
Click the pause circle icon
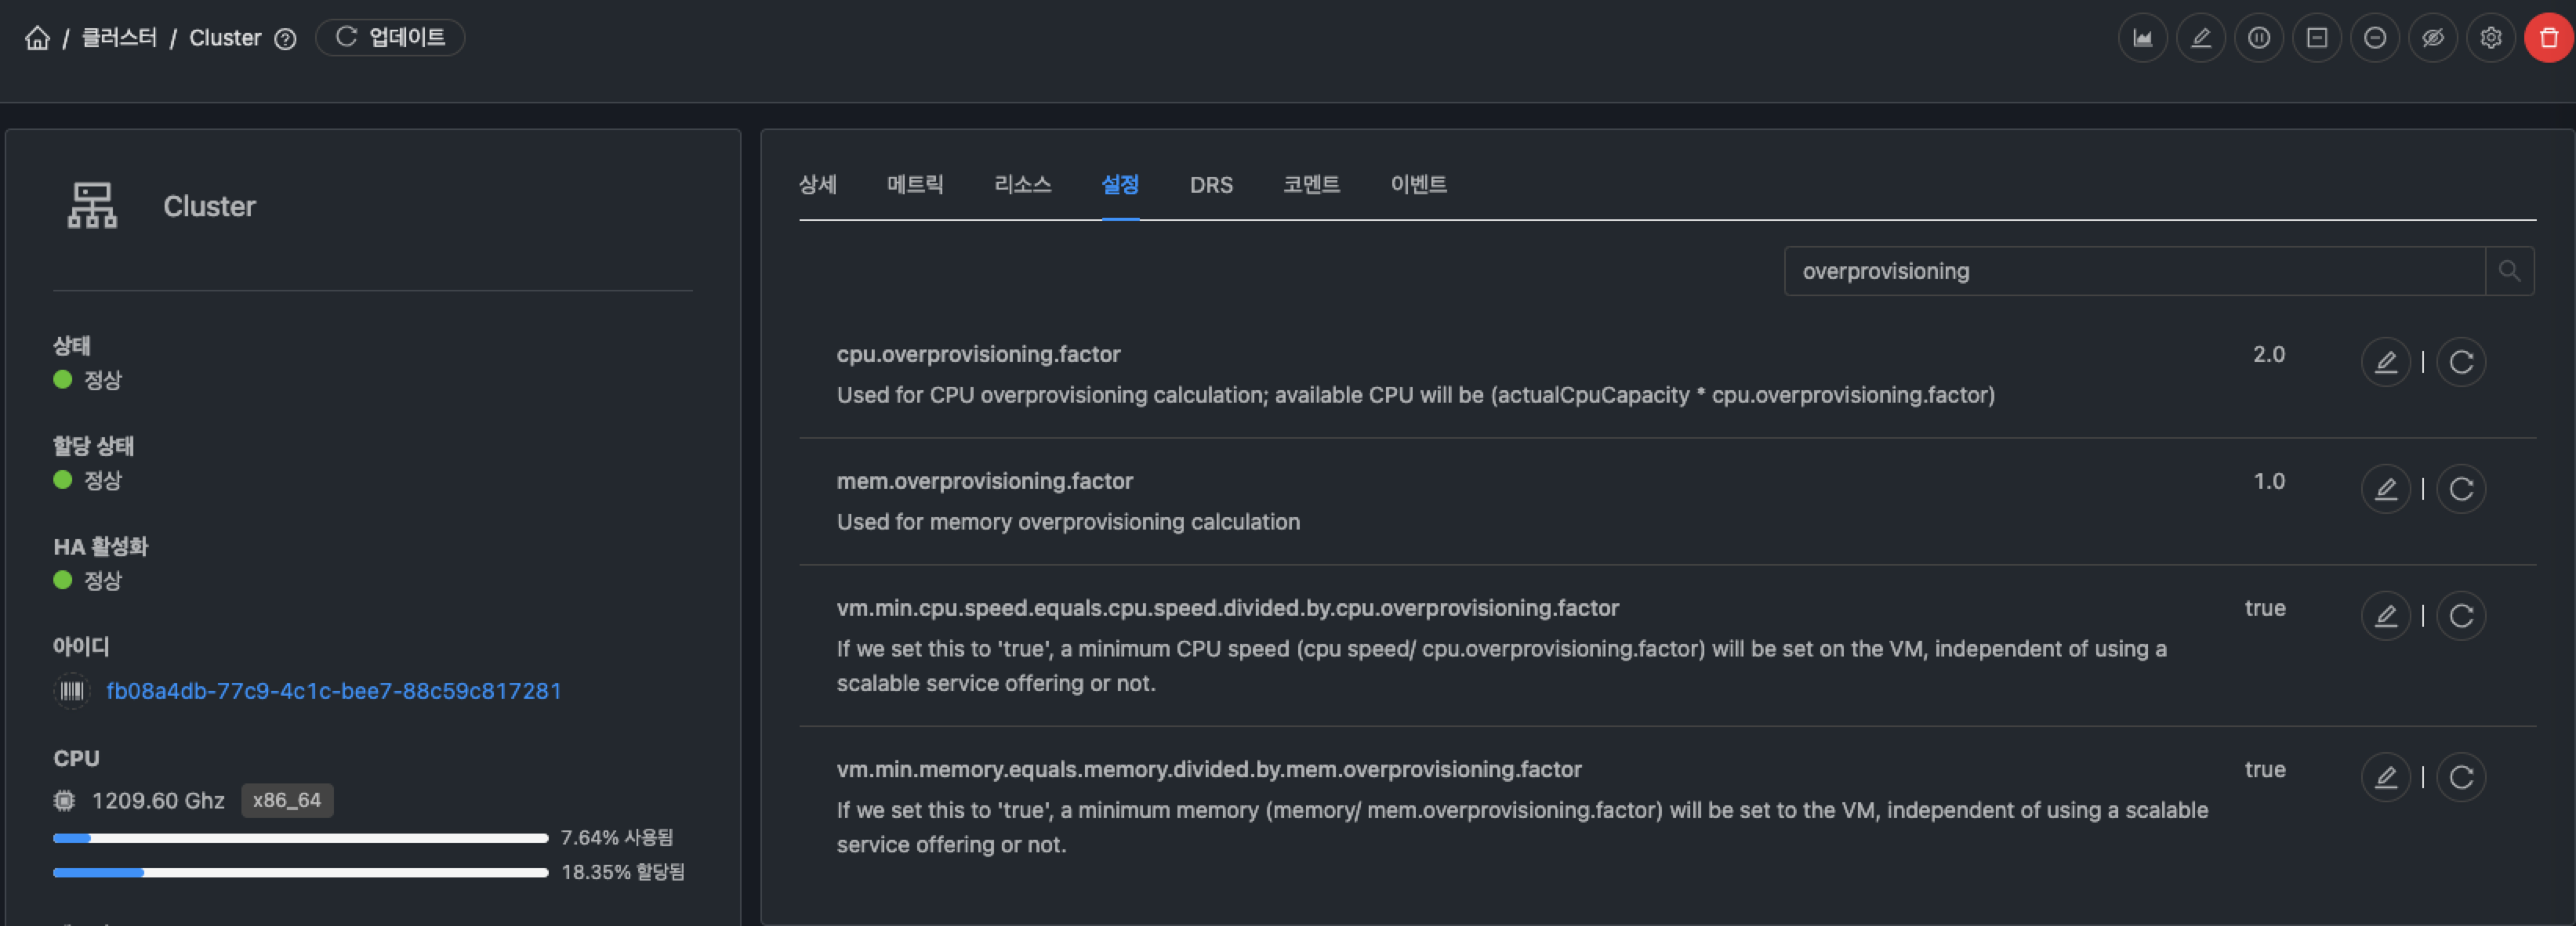2258,38
